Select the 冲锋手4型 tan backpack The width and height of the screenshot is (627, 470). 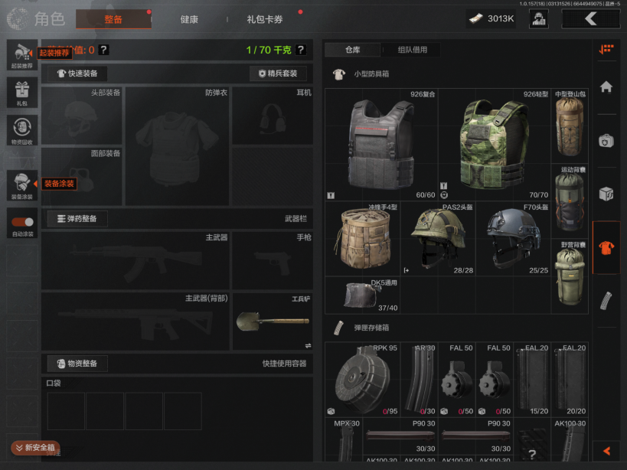click(363, 239)
